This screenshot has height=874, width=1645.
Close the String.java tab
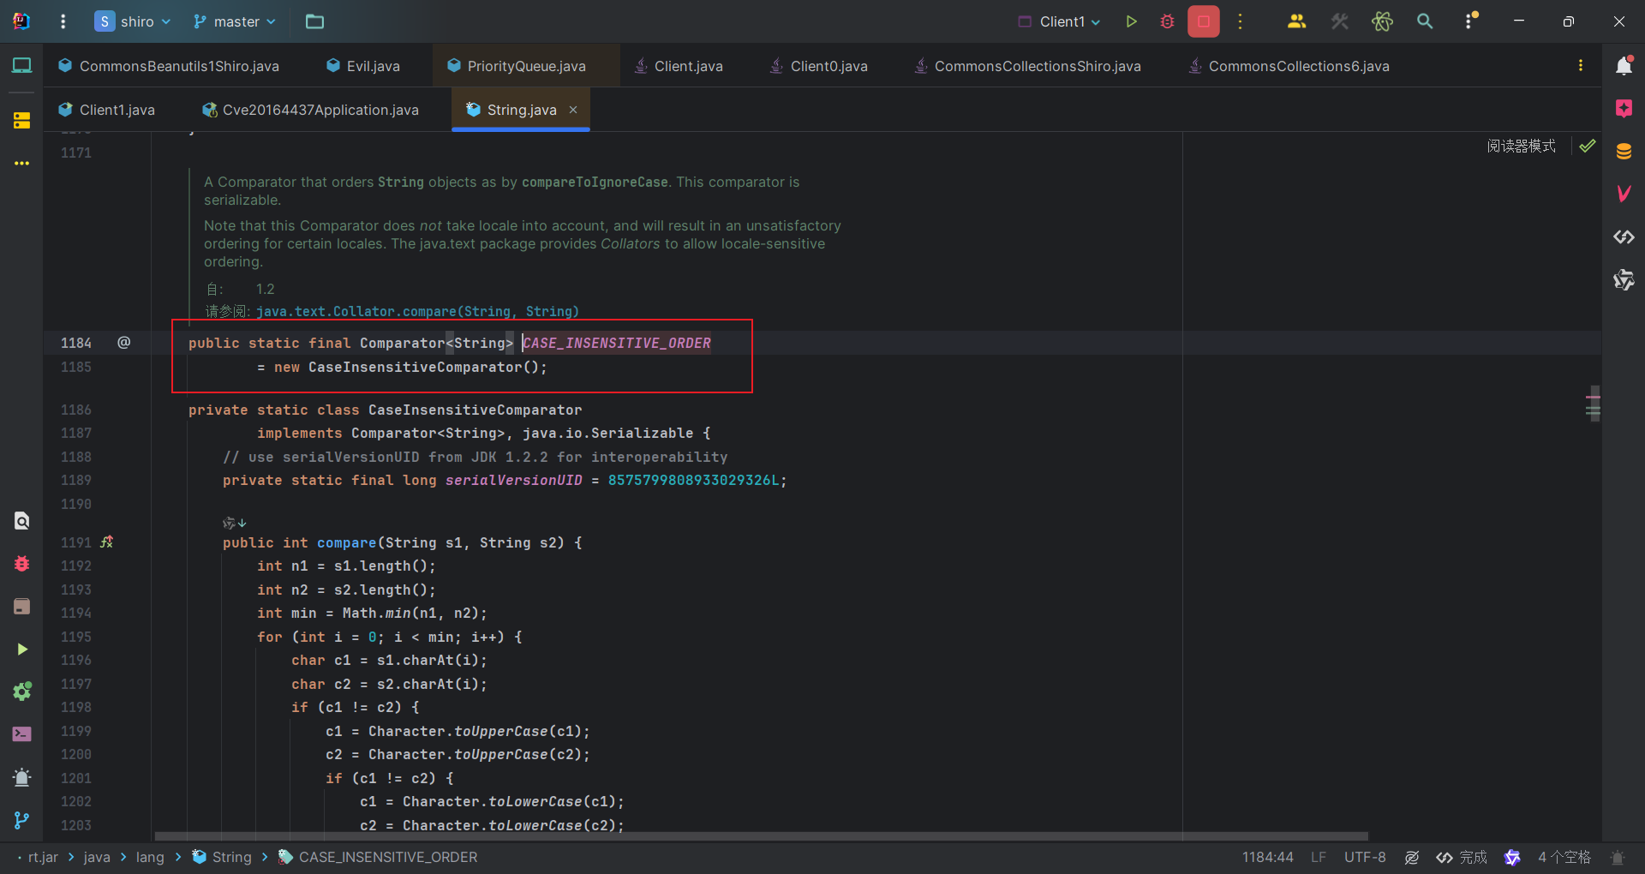click(573, 110)
